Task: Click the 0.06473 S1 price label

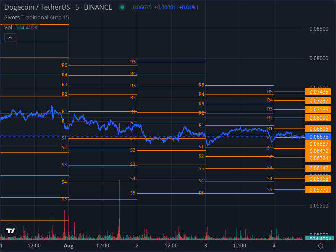Action: [x=318, y=151]
